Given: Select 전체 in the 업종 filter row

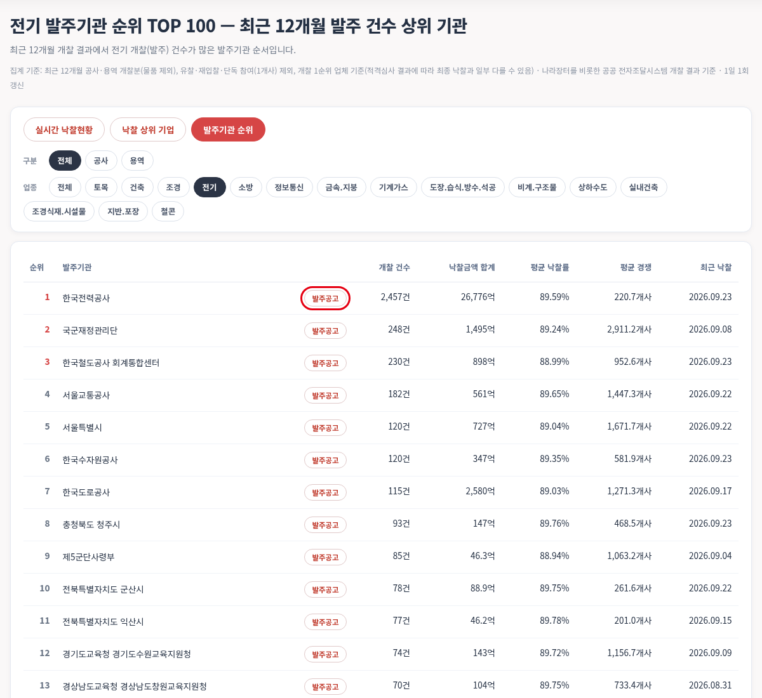Looking at the screenshot, I should coord(65,187).
